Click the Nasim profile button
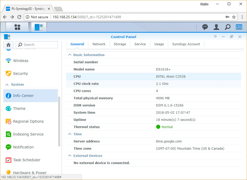The width and height of the screenshot is (247, 180). [x=204, y=4]
